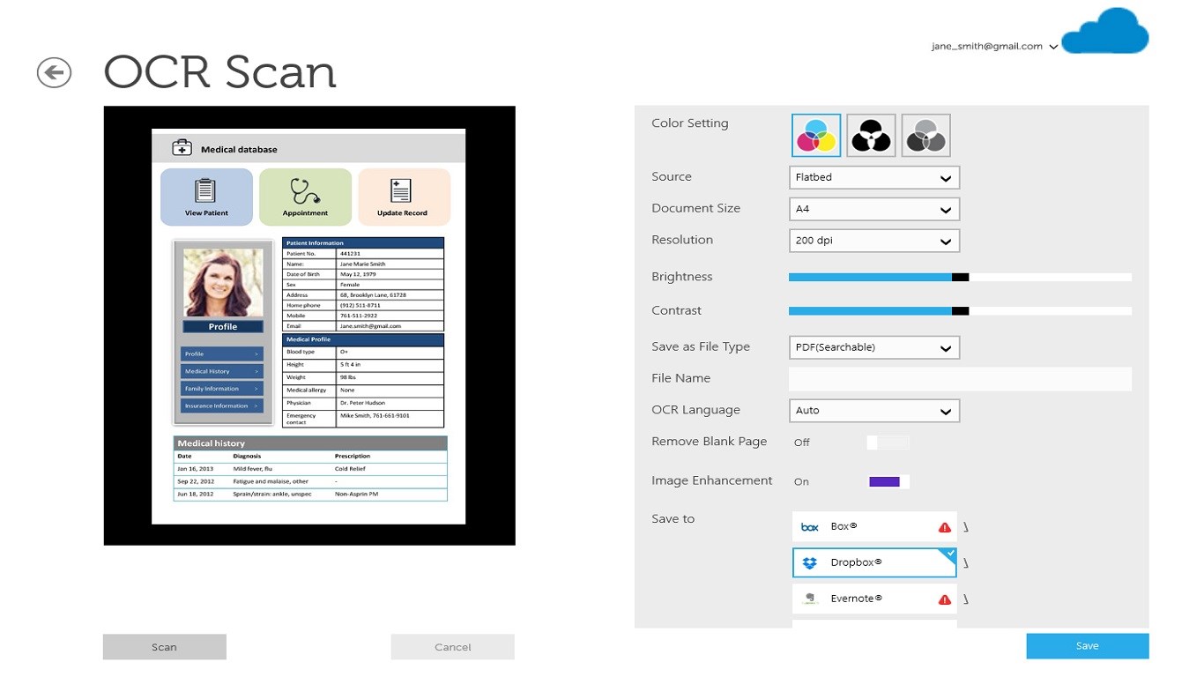The image size is (1204, 677).
Task: Open the Resolution dropdown showing 200 dpi
Action: pos(873,241)
